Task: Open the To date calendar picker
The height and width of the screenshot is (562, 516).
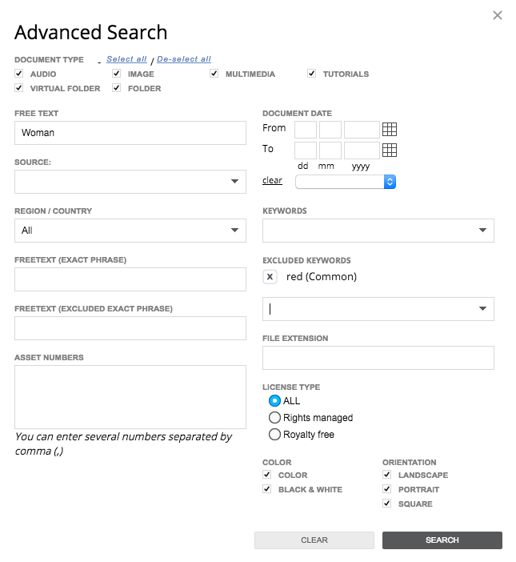Action: (x=390, y=150)
